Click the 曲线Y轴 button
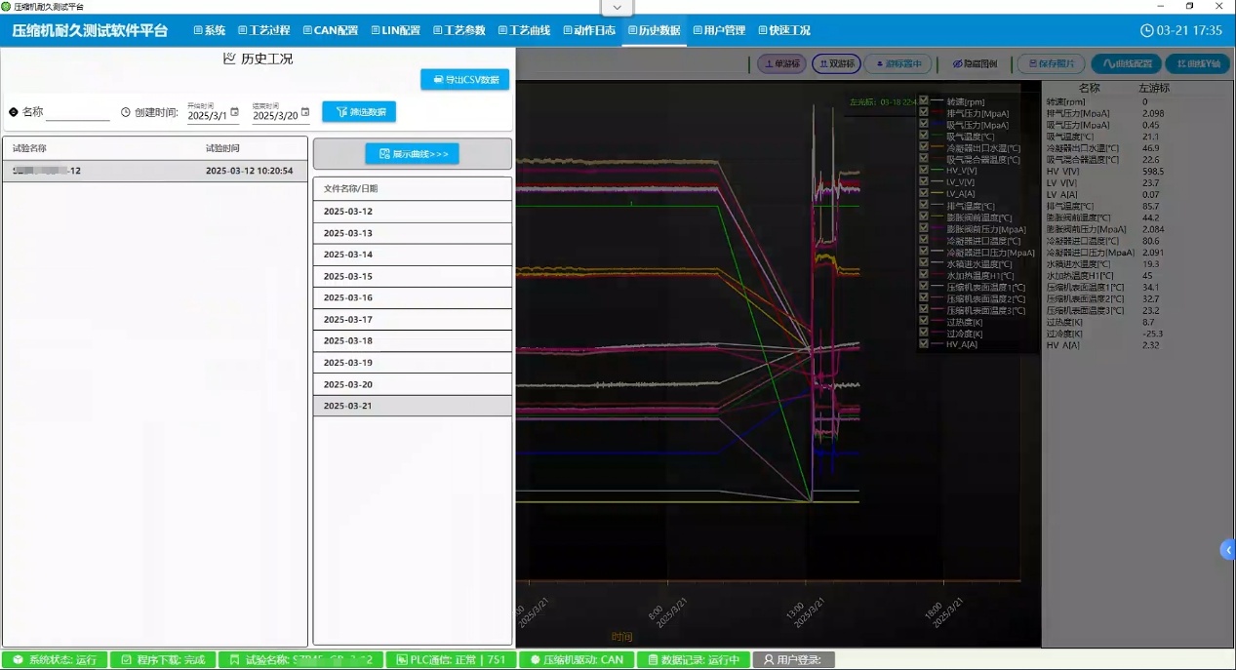Screen dimensions: 1236x670 click(1197, 64)
